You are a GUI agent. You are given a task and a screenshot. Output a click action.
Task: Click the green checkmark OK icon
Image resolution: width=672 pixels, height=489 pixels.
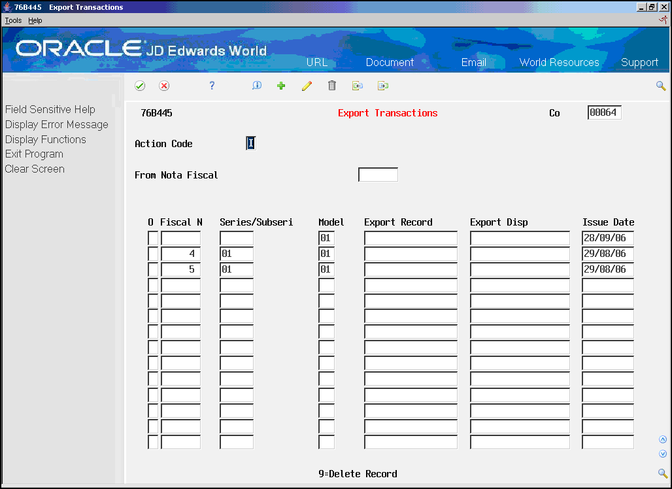(x=140, y=86)
